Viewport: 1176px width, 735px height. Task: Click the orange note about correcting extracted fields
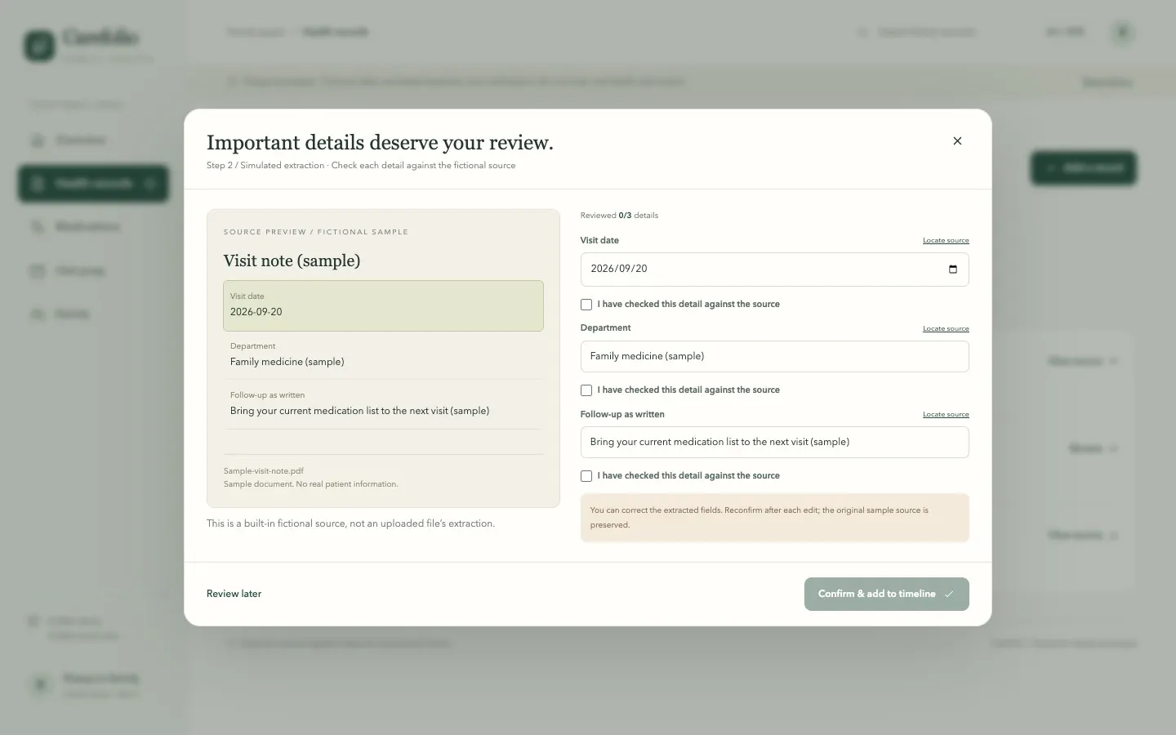[x=774, y=518]
